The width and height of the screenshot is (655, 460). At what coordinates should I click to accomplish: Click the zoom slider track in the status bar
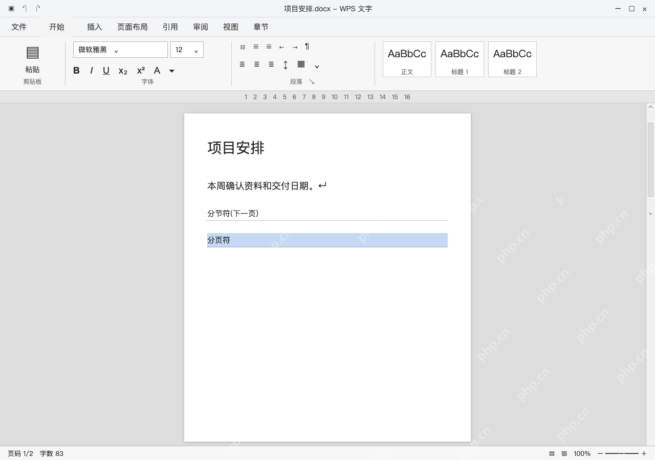pos(622,453)
